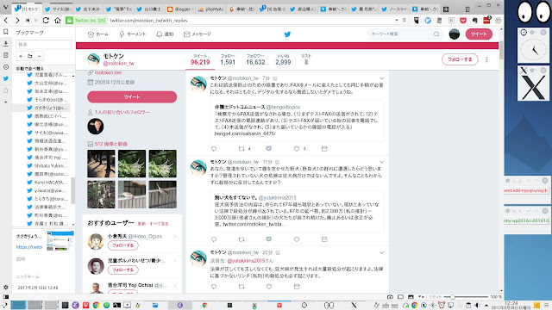Focus the bookmarks panel search field
Viewport: 552px width, 310px height.
click(44, 44)
